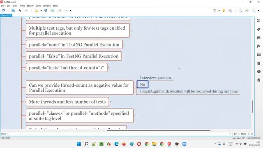The image size is (263, 148).
Task: Select the 'Interview question' subtopic
Action: point(155,78)
